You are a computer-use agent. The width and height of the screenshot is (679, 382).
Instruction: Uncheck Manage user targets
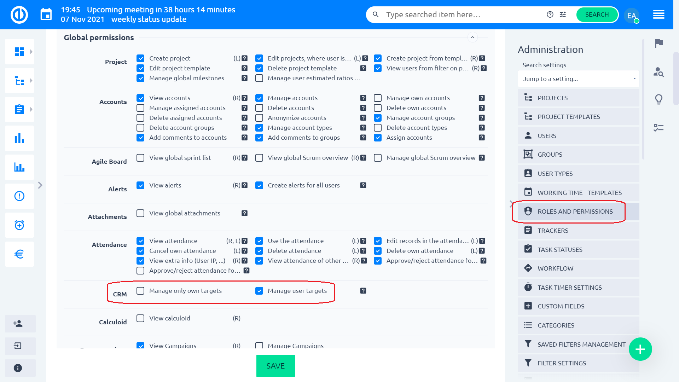259,291
